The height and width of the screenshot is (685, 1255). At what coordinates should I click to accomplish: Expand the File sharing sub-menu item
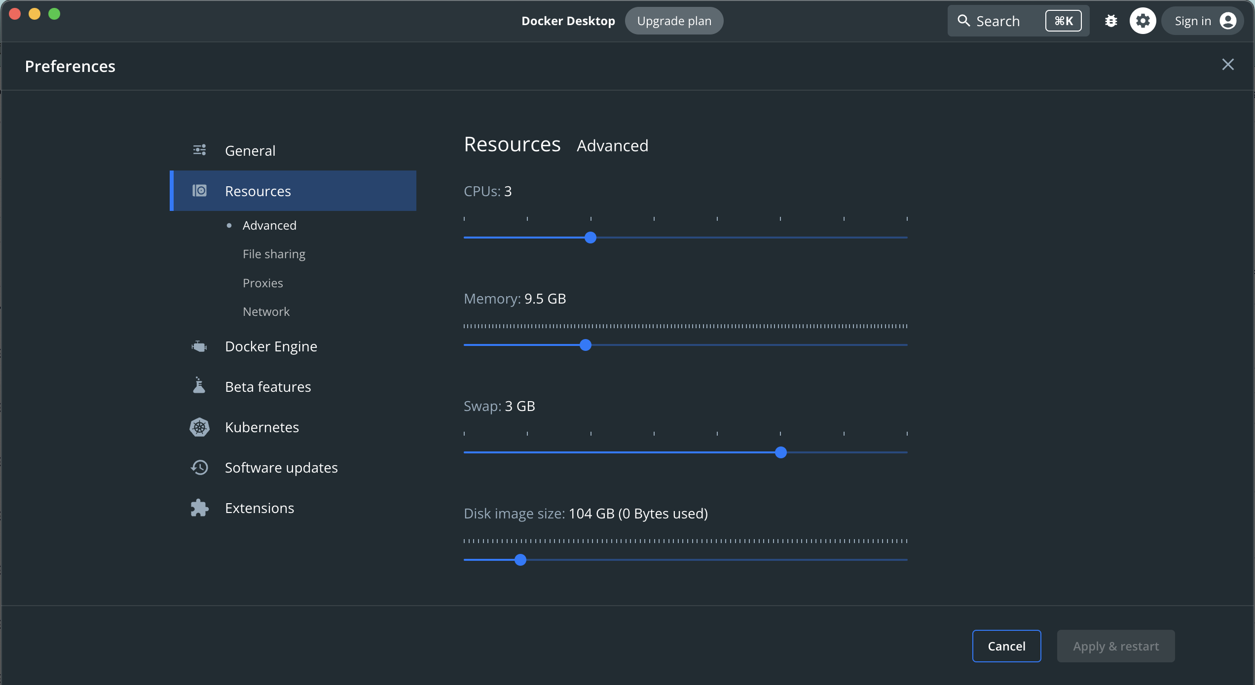click(x=273, y=253)
